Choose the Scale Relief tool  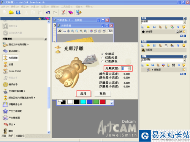point(12,71)
